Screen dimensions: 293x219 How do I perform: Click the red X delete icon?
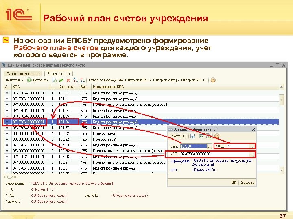[68, 80]
